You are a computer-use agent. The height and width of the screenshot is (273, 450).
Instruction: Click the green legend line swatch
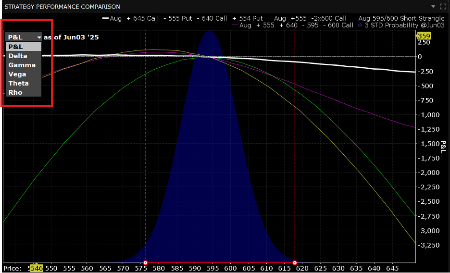coord(354,18)
